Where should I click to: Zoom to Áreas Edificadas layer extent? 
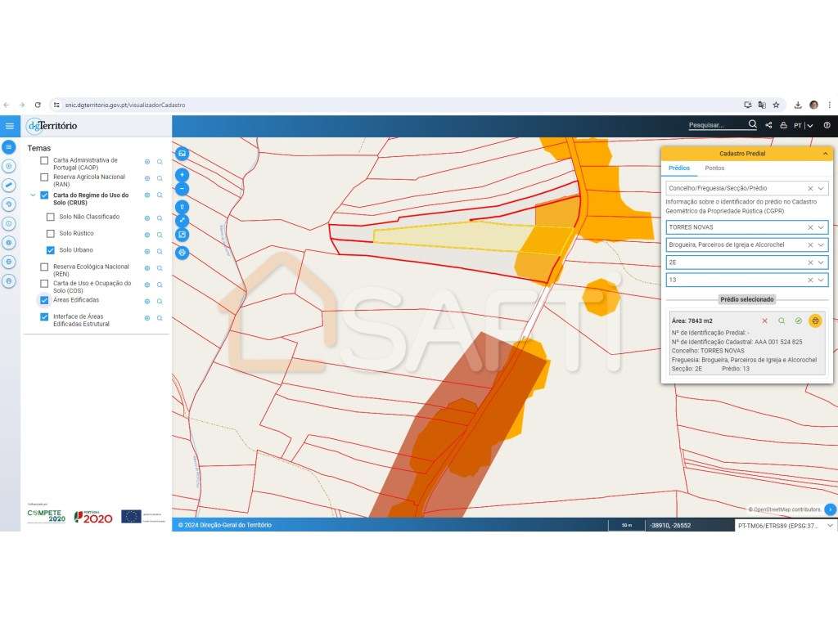[160, 302]
